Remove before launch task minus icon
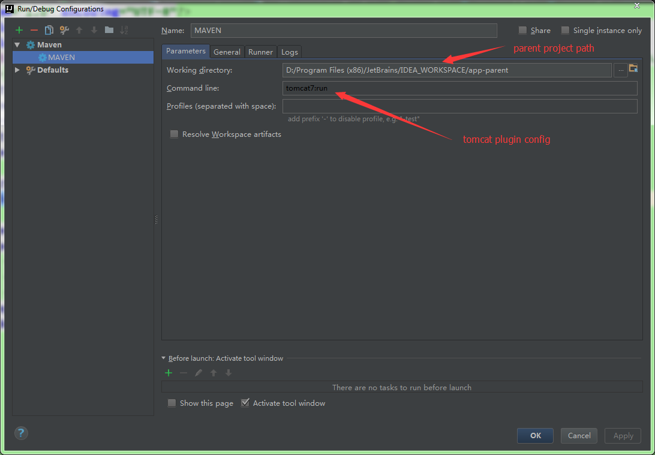The image size is (655, 455). tap(184, 373)
